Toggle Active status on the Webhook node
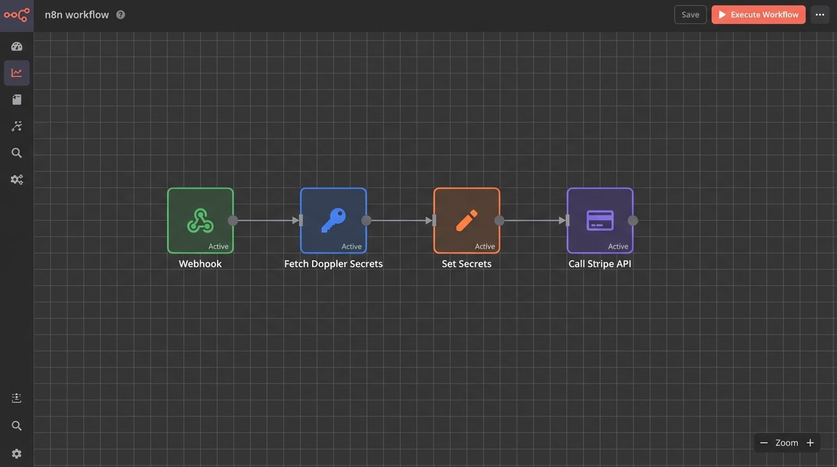This screenshot has height=467, width=837. (218, 246)
